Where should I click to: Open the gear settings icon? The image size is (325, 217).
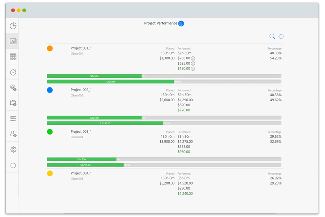tap(13, 149)
